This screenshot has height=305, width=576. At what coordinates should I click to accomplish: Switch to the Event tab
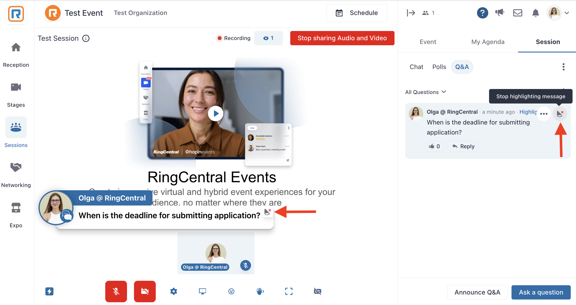(x=428, y=42)
